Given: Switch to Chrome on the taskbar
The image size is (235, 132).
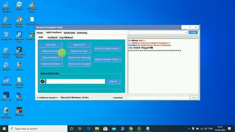Looking at the screenshot, I should point(131,129).
